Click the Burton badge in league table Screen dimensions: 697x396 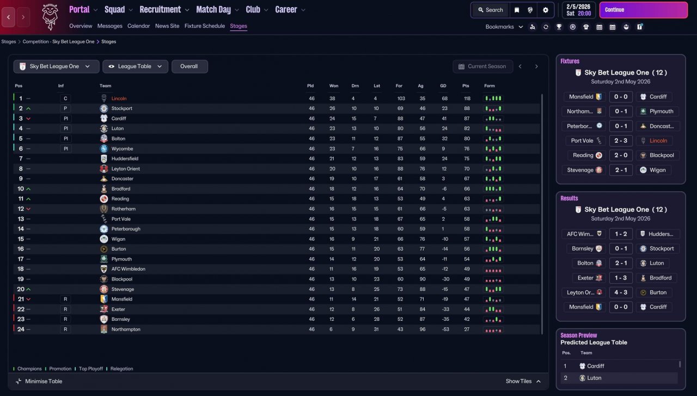(104, 249)
